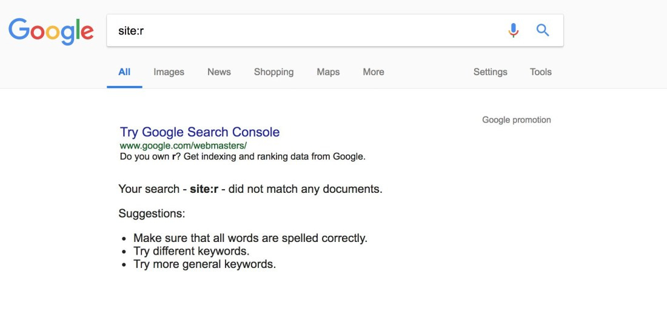Click the 'did not match any documents' message
This screenshot has width=667, height=325.
pos(250,189)
